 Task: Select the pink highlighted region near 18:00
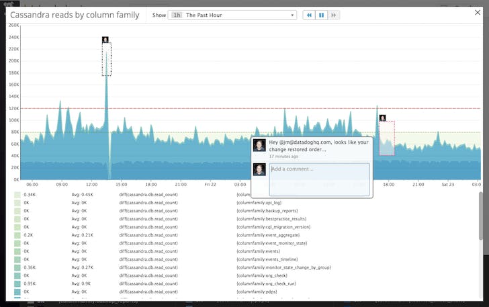tap(386, 138)
